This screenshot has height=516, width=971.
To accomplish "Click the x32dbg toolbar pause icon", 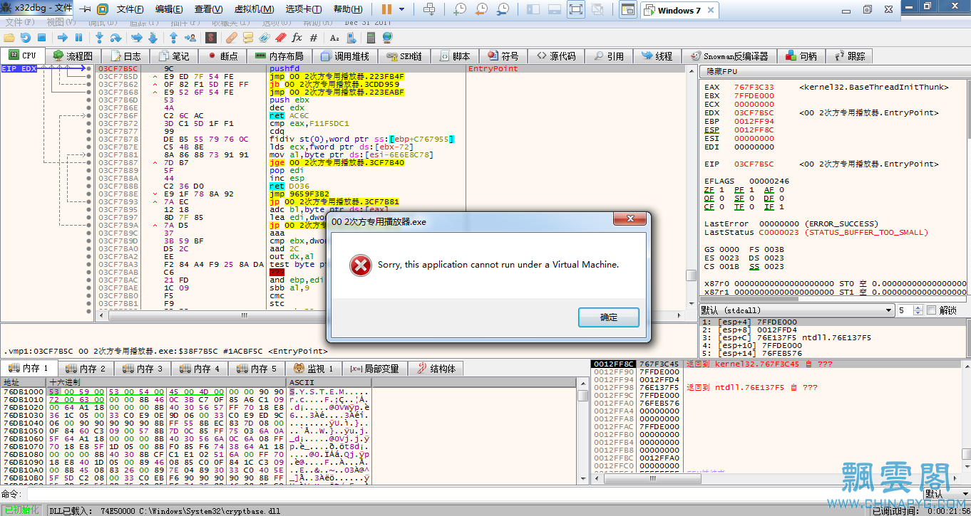I will (78, 37).
